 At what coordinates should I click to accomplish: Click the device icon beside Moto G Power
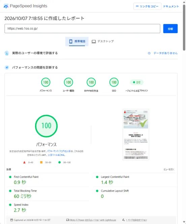pyautogui.click(x=68, y=220)
